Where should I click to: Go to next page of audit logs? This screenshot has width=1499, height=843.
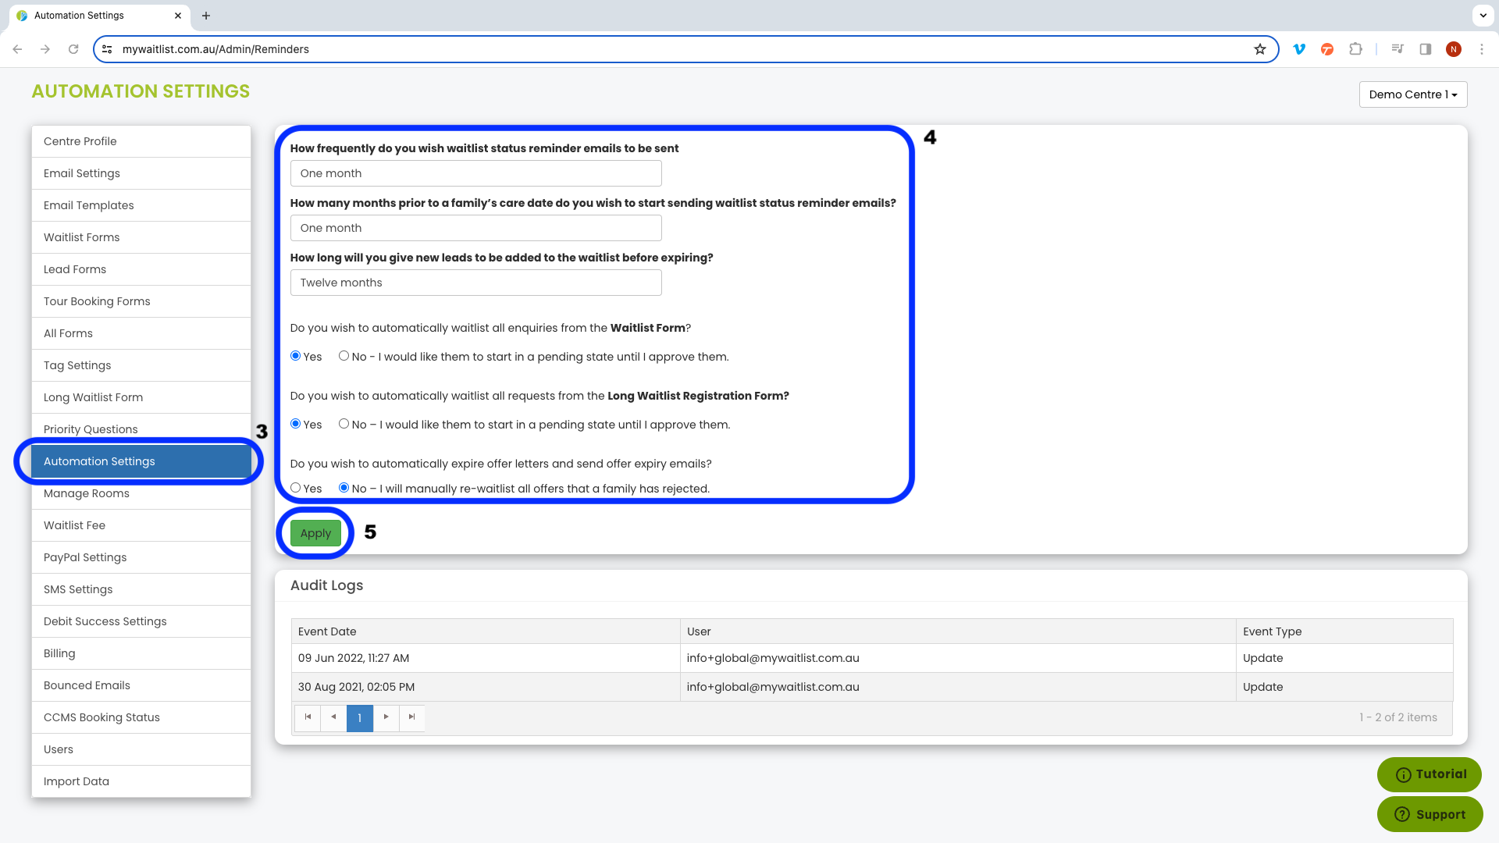386,717
